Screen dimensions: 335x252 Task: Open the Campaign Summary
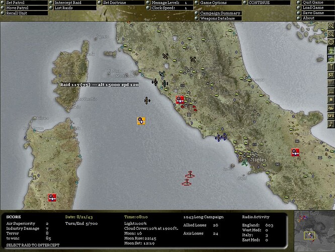pyautogui.click(x=220, y=13)
